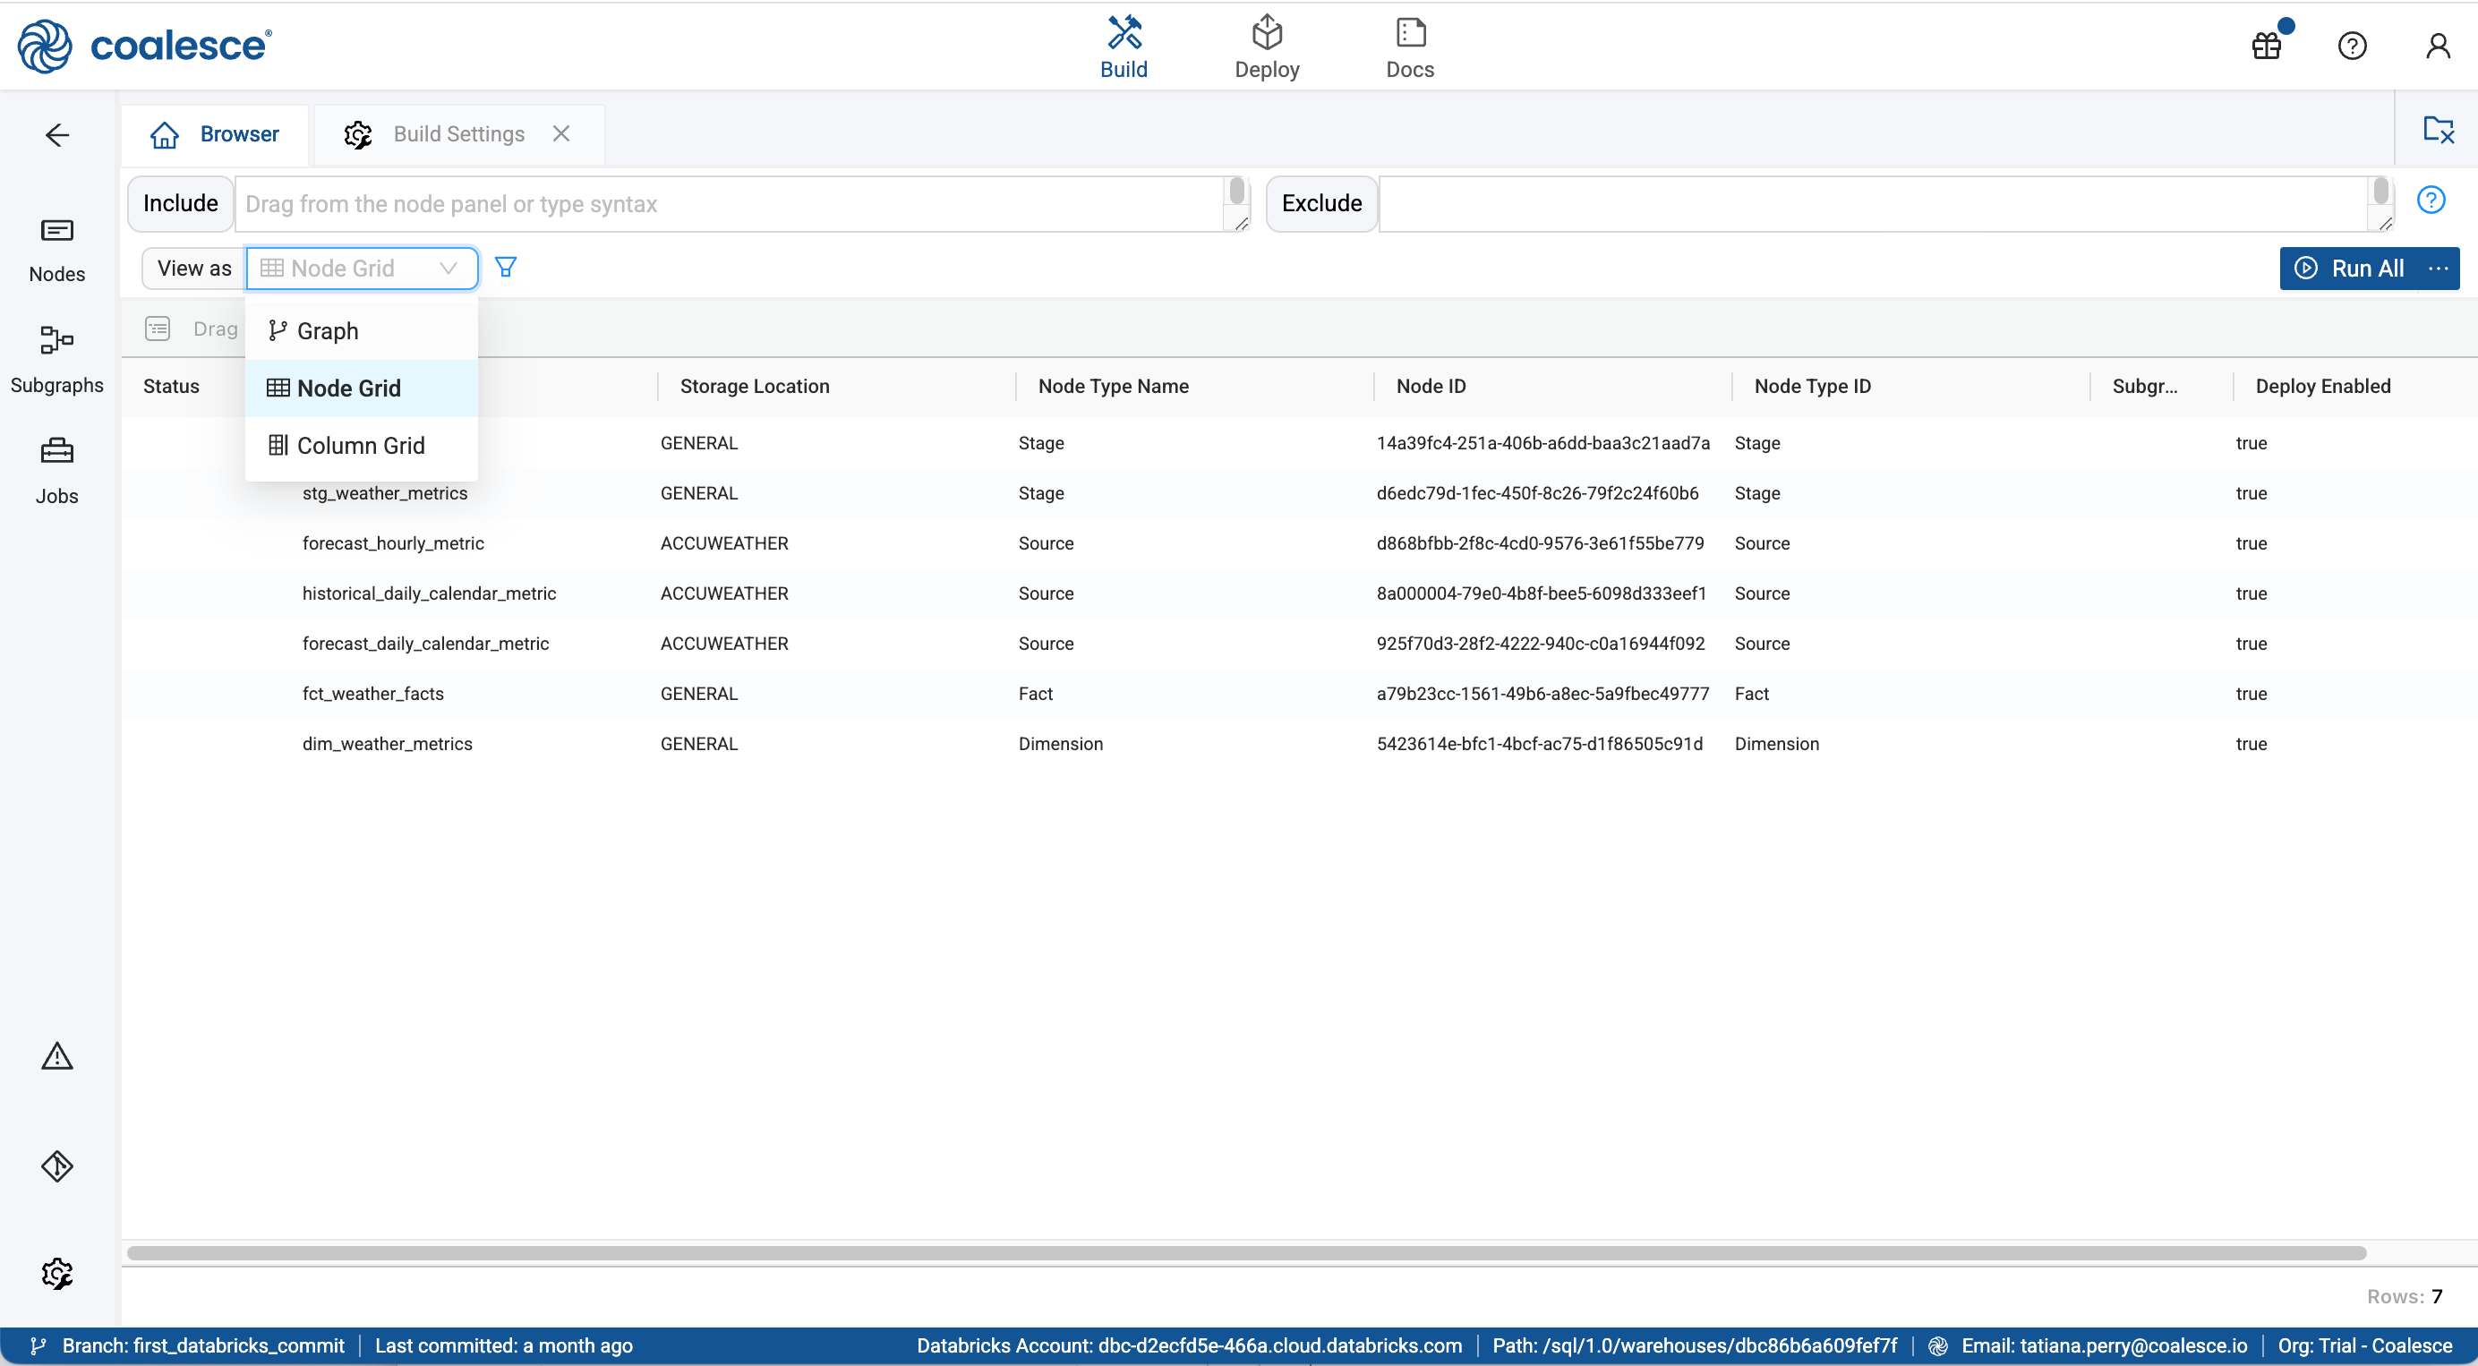
Task: Select the fct_weather_facts row
Action: click(x=1299, y=694)
